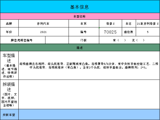The height and width of the screenshot is (120, 160).
Task: Select the 吉利汽车 brand value cell
Action: [43, 24]
